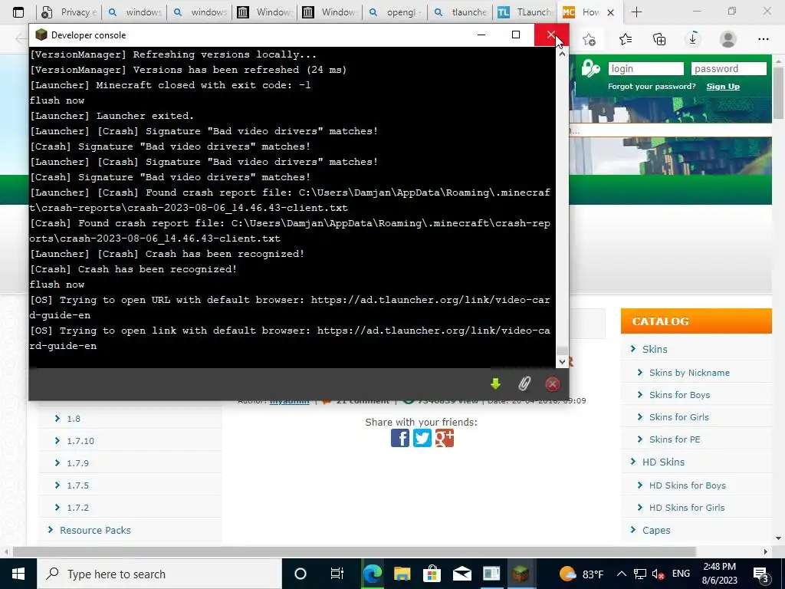Open Task View on taskbar
Screen dimensions: 785x589
tap(337, 574)
